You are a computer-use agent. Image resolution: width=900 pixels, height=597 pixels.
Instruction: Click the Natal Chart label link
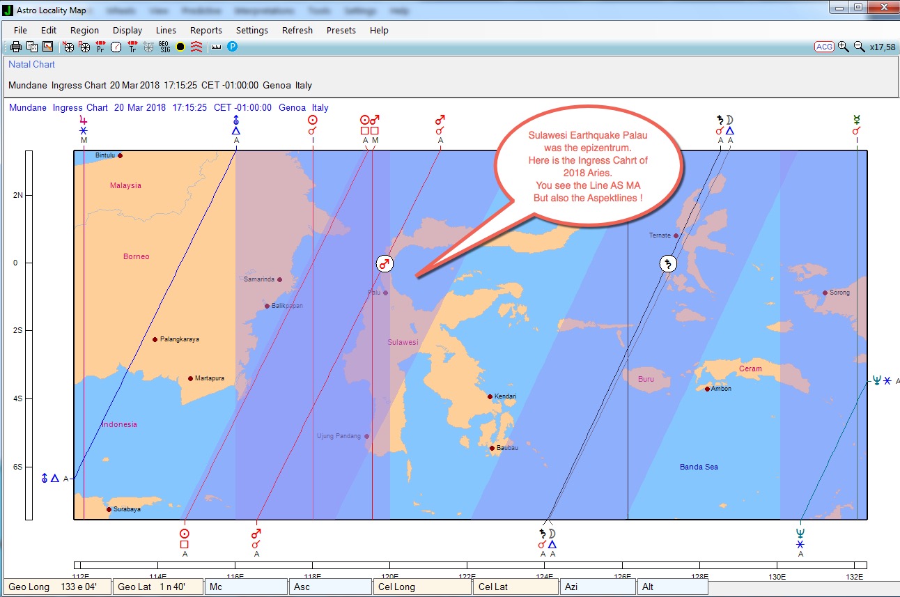[x=31, y=64]
